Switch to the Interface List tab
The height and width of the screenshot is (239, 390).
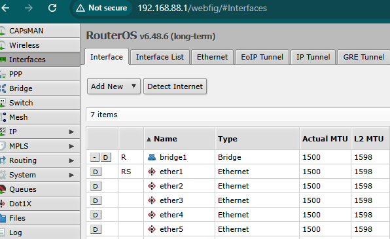[x=160, y=57]
